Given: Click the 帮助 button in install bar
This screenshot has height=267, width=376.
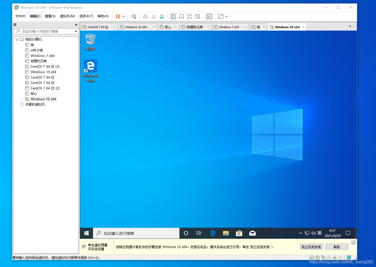Looking at the screenshot, I should pos(337,247).
